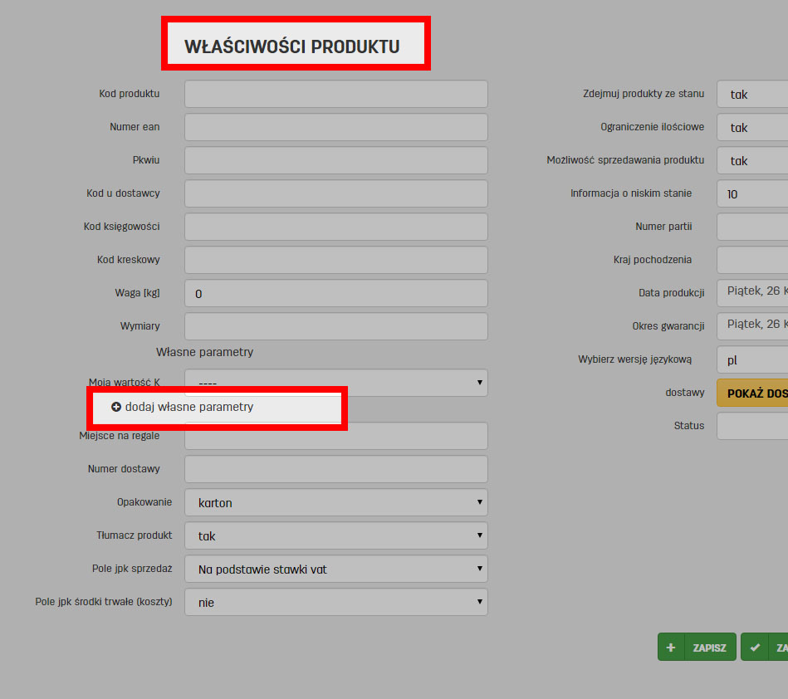This screenshot has width=788, height=699.
Task: Click the plus icon beside "dodaj własne parametry"
Action: pyautogui.click(x=117, y=408)
